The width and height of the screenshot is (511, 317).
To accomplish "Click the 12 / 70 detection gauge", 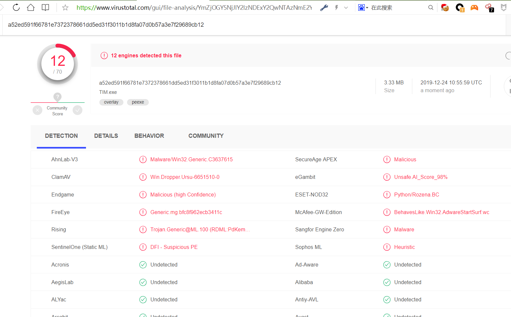I will click(x=58, y=64).
